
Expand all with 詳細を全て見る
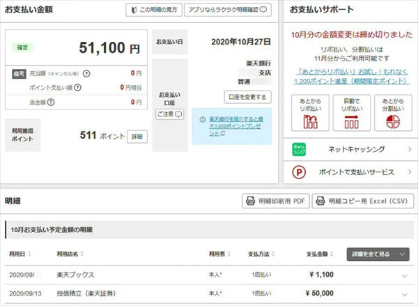pyautogui.click(x=378, y=254)
